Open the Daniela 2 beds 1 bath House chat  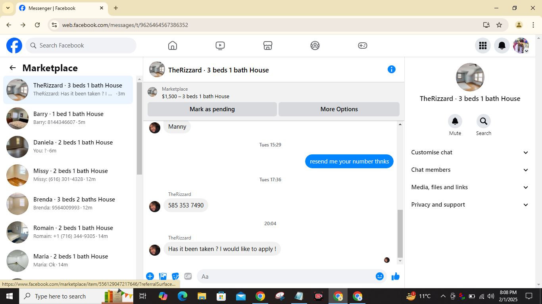(x=68, y=146)
